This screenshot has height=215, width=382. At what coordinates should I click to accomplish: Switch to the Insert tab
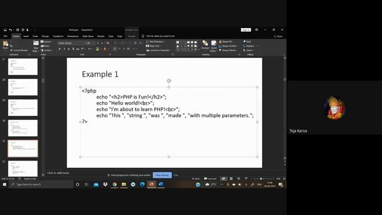[26, 36]
